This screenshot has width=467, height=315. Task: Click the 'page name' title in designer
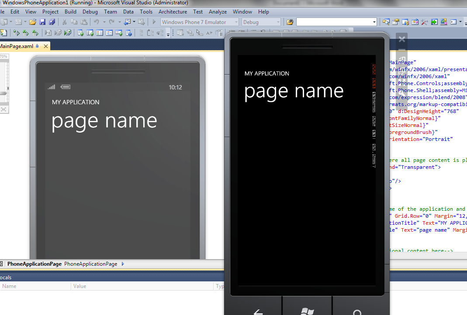[x=104, y=121]
